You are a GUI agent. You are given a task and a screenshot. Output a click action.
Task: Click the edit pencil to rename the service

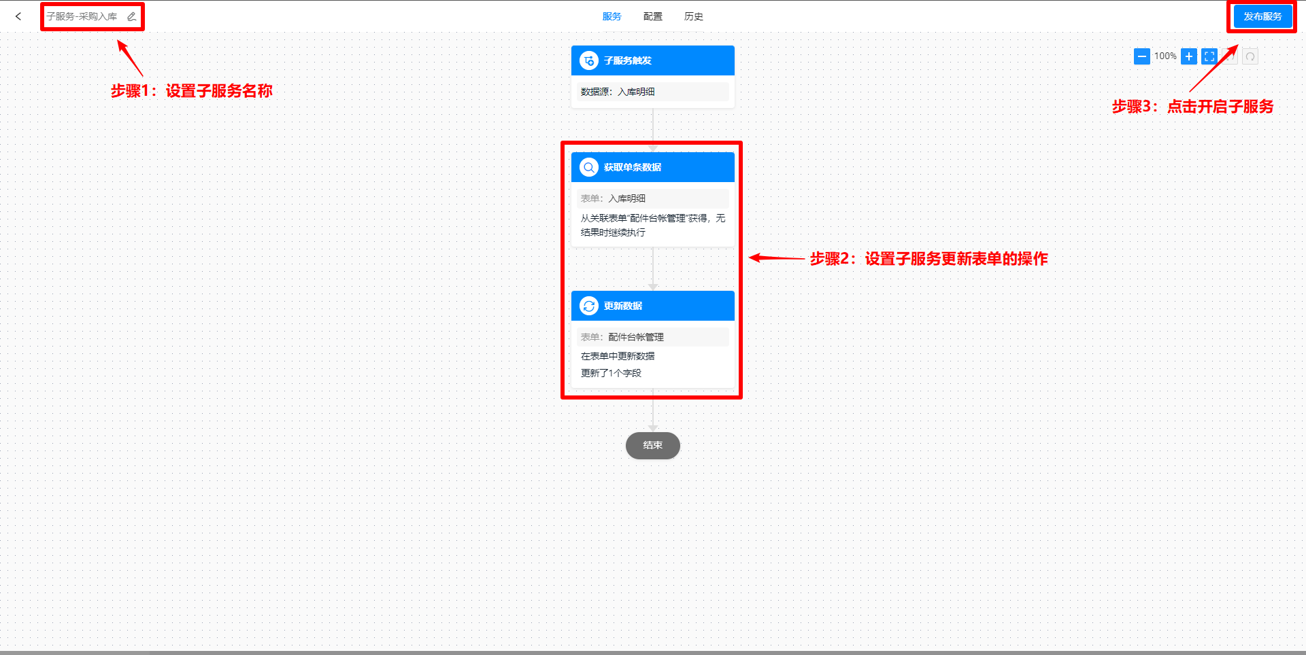(131, 17)
